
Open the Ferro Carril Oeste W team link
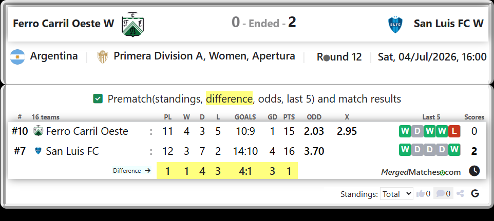click(x=63, y=24)
